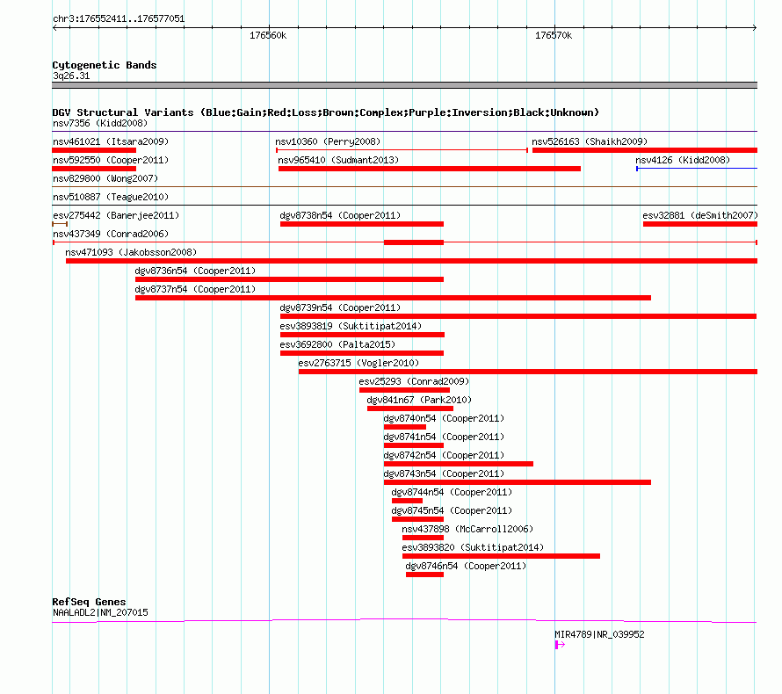
Task: Open the MIR4789|NR_039952 gene label
Action: (x=599, y=634)
